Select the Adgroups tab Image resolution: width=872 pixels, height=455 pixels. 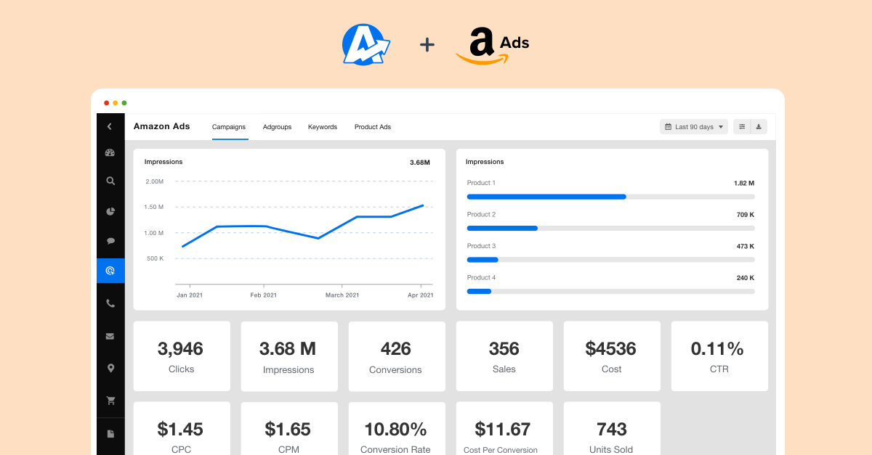pos(277,126)
